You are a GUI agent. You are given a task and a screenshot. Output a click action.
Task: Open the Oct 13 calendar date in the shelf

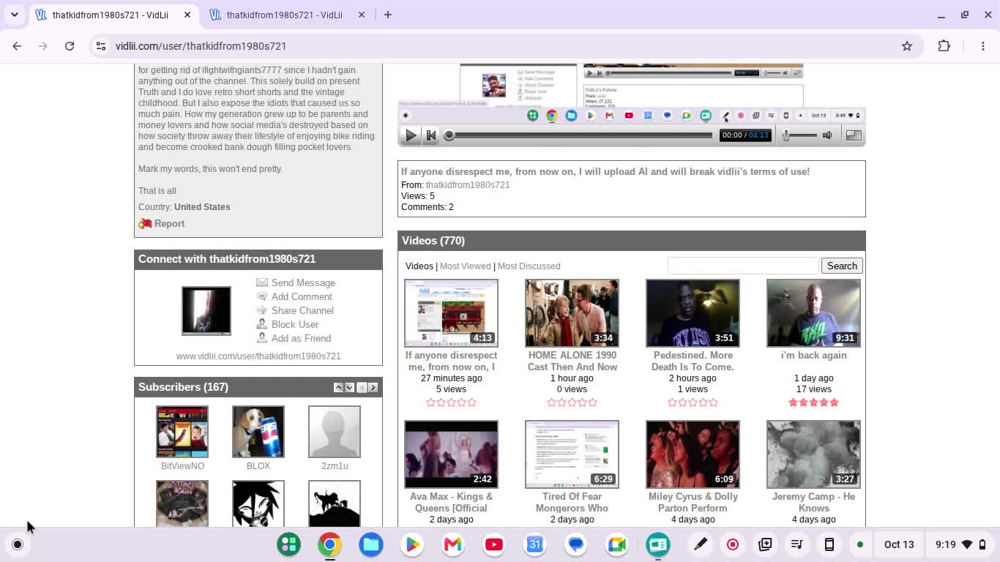(x=899, y=544)
